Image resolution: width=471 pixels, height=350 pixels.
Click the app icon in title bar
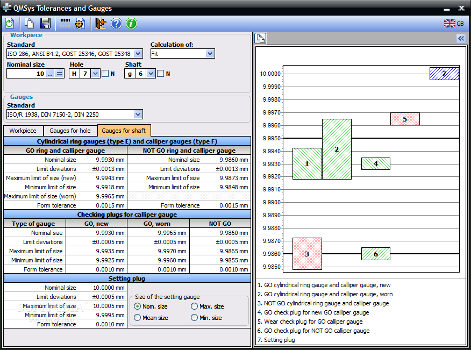(x=6, y=8)
